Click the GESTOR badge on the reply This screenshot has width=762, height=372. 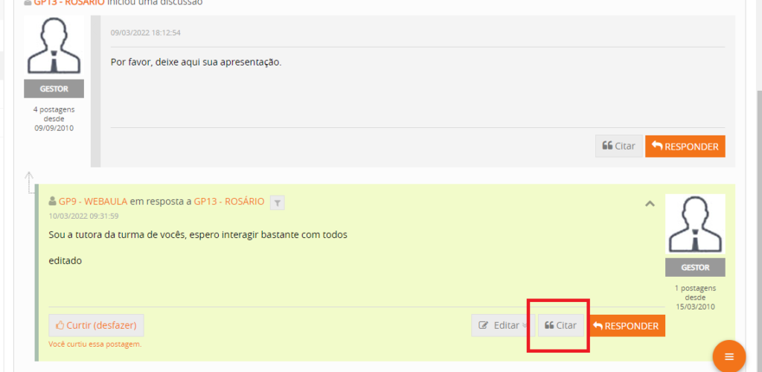click(x=695, y=267)
